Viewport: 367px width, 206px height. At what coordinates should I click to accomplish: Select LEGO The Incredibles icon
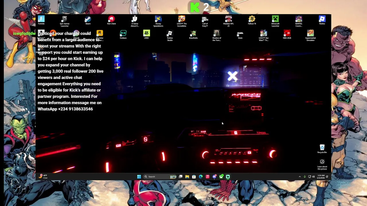tap(181, 21)
